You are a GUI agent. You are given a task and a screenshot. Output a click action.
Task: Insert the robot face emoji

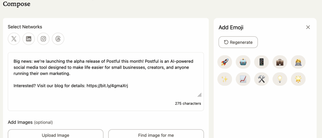pyautogui.click(x=243, y=62)
